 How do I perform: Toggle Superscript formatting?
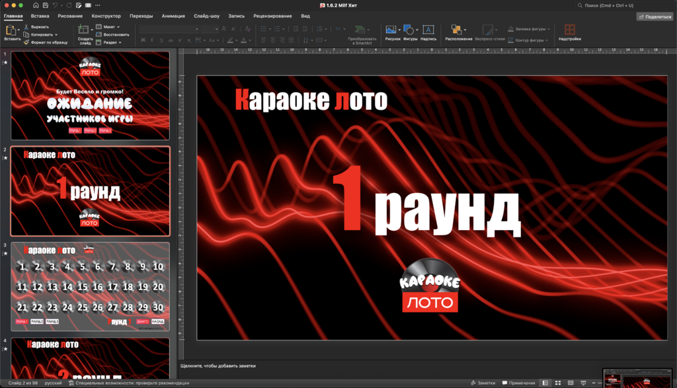click(180, 40)
